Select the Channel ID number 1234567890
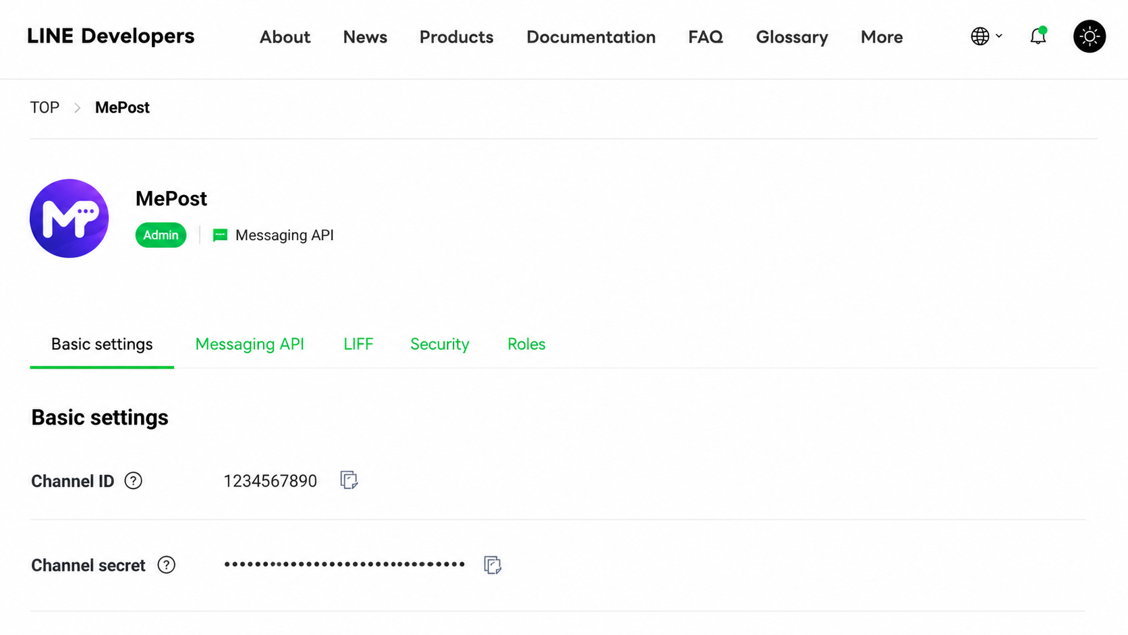 (270, 480)
